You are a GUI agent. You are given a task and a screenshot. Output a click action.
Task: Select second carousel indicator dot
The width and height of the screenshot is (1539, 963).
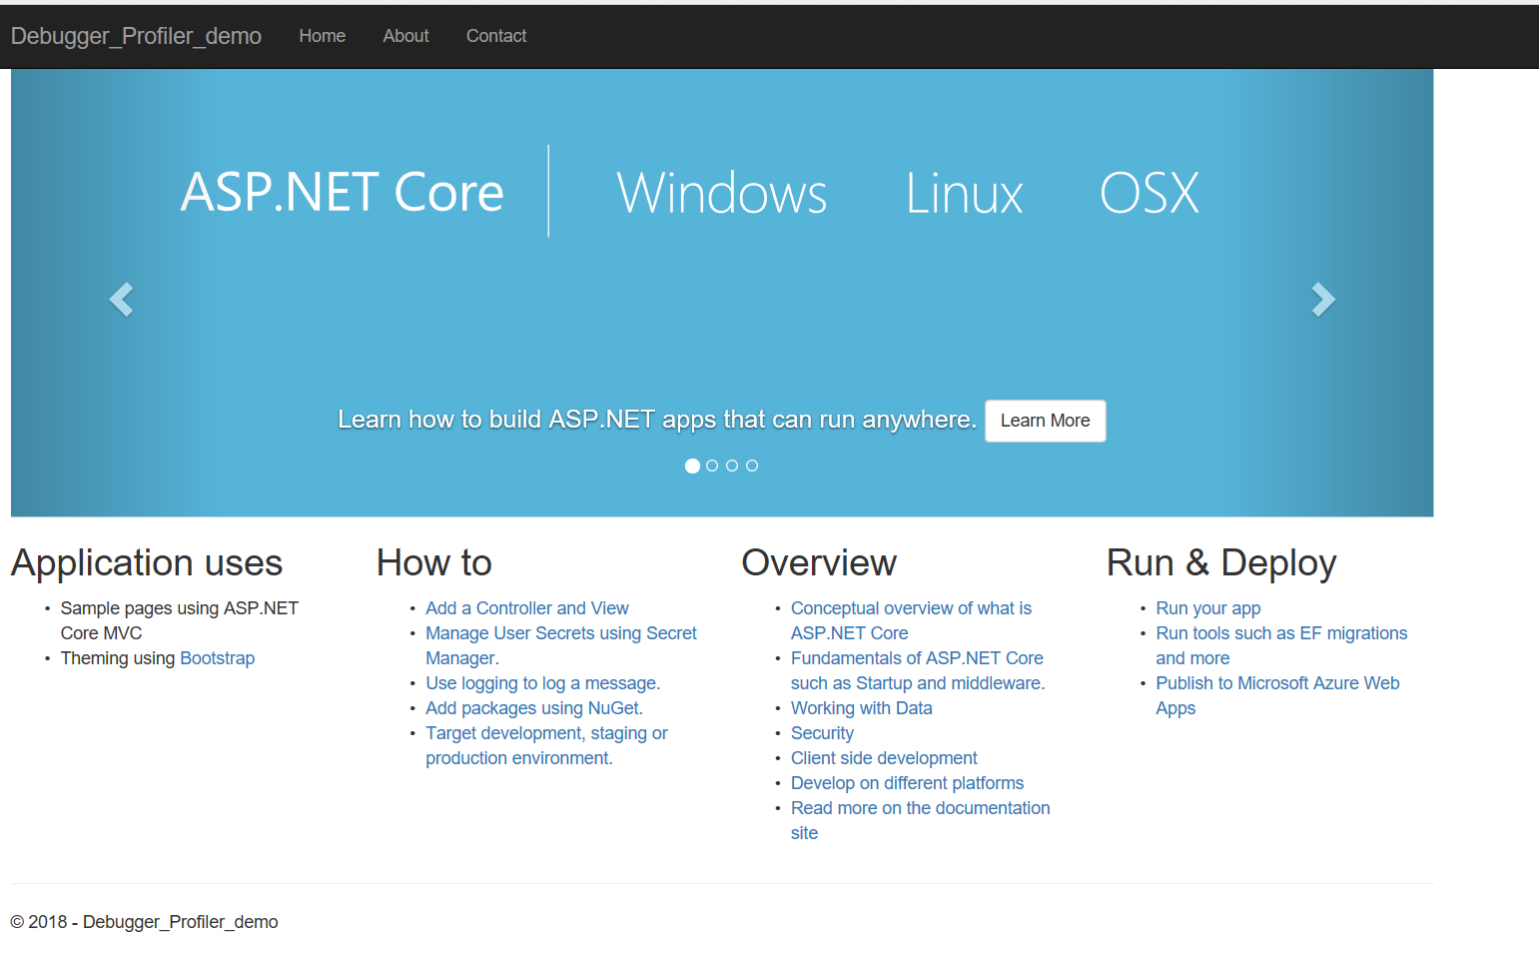[x=712, y=466]
